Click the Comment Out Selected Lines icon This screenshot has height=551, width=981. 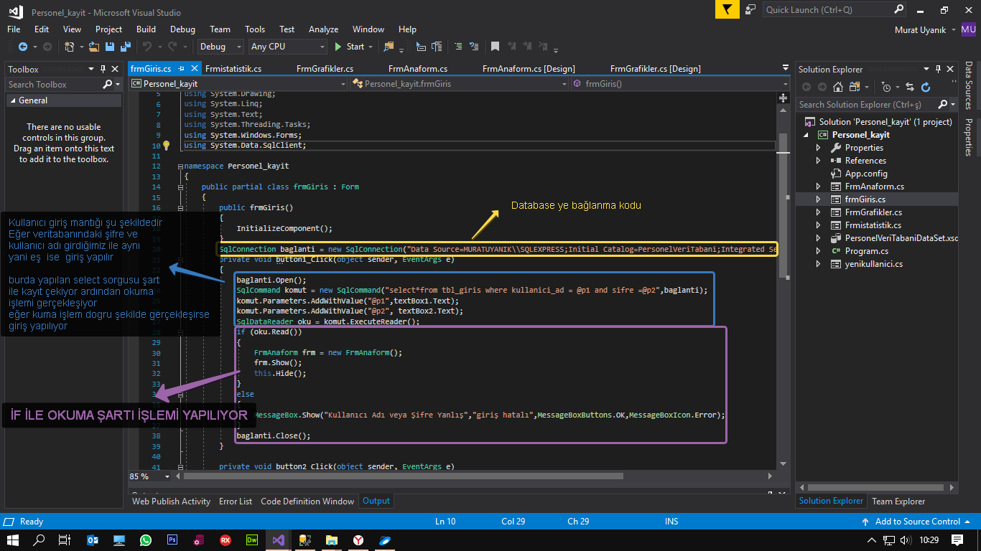coord(457,47)
